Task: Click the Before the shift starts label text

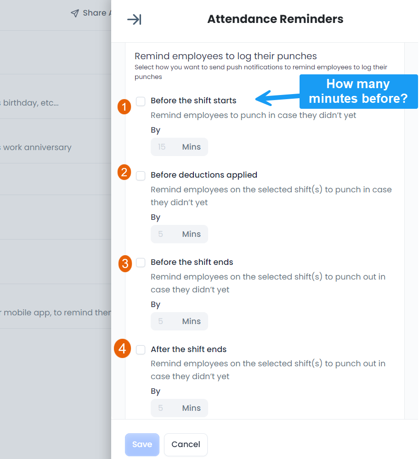Action: click(193, 101)
